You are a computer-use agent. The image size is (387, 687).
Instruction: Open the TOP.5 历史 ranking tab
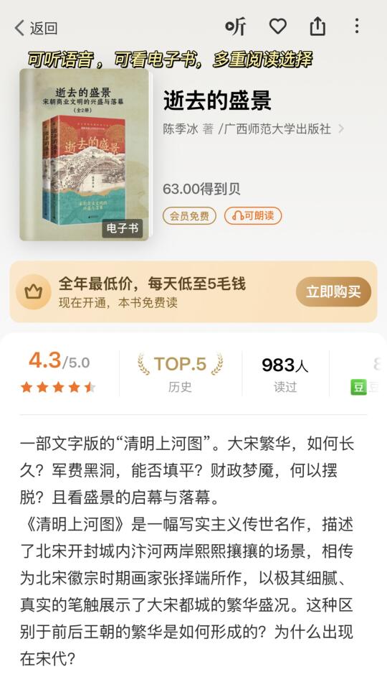180,373
